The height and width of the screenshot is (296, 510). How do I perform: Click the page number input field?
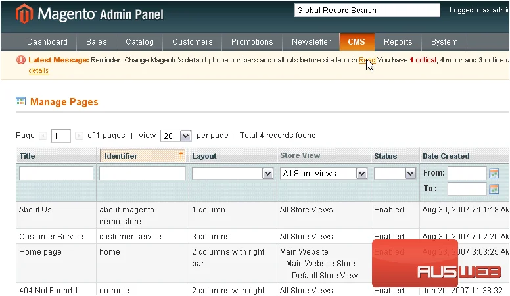61,136
